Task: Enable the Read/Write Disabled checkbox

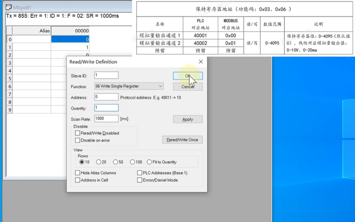Action: coord(77,133)
